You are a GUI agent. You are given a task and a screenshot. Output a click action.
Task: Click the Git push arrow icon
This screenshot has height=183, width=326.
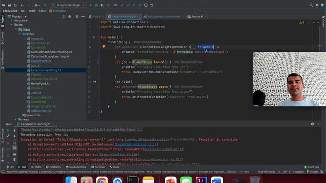134,5
